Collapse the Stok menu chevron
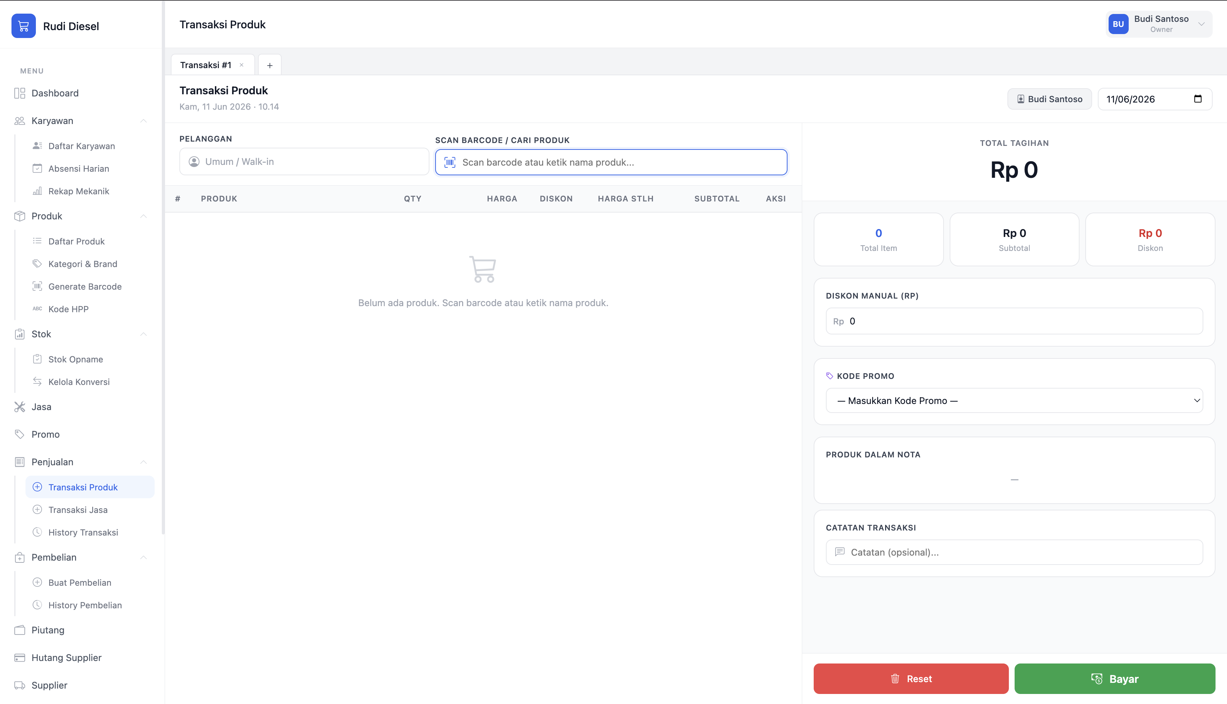 coord(143,334)
